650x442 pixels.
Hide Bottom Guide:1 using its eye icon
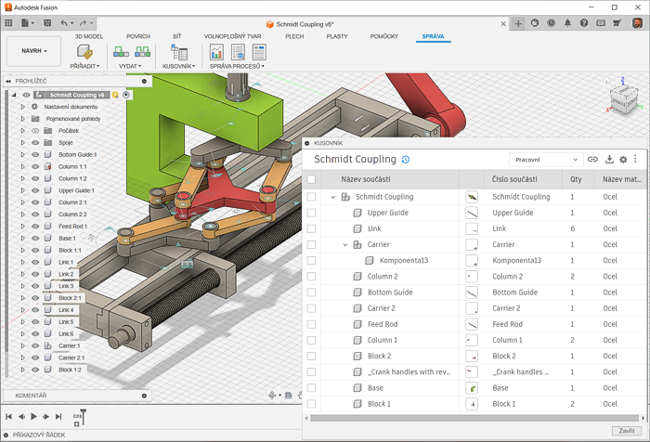point(35,154)
